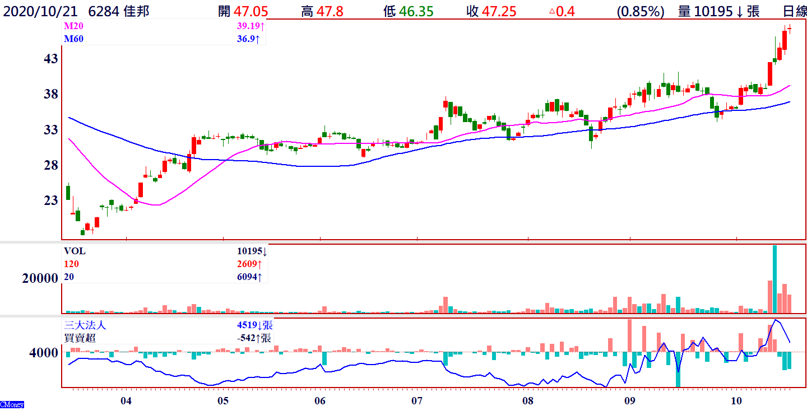Click the latest candlestick at chart's right edge

click(789, 29)
